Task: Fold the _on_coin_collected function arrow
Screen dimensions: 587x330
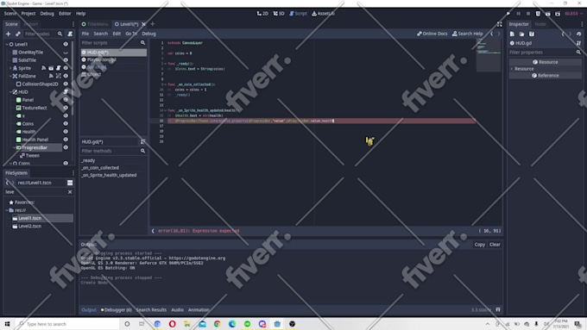Action: (165, 84)
